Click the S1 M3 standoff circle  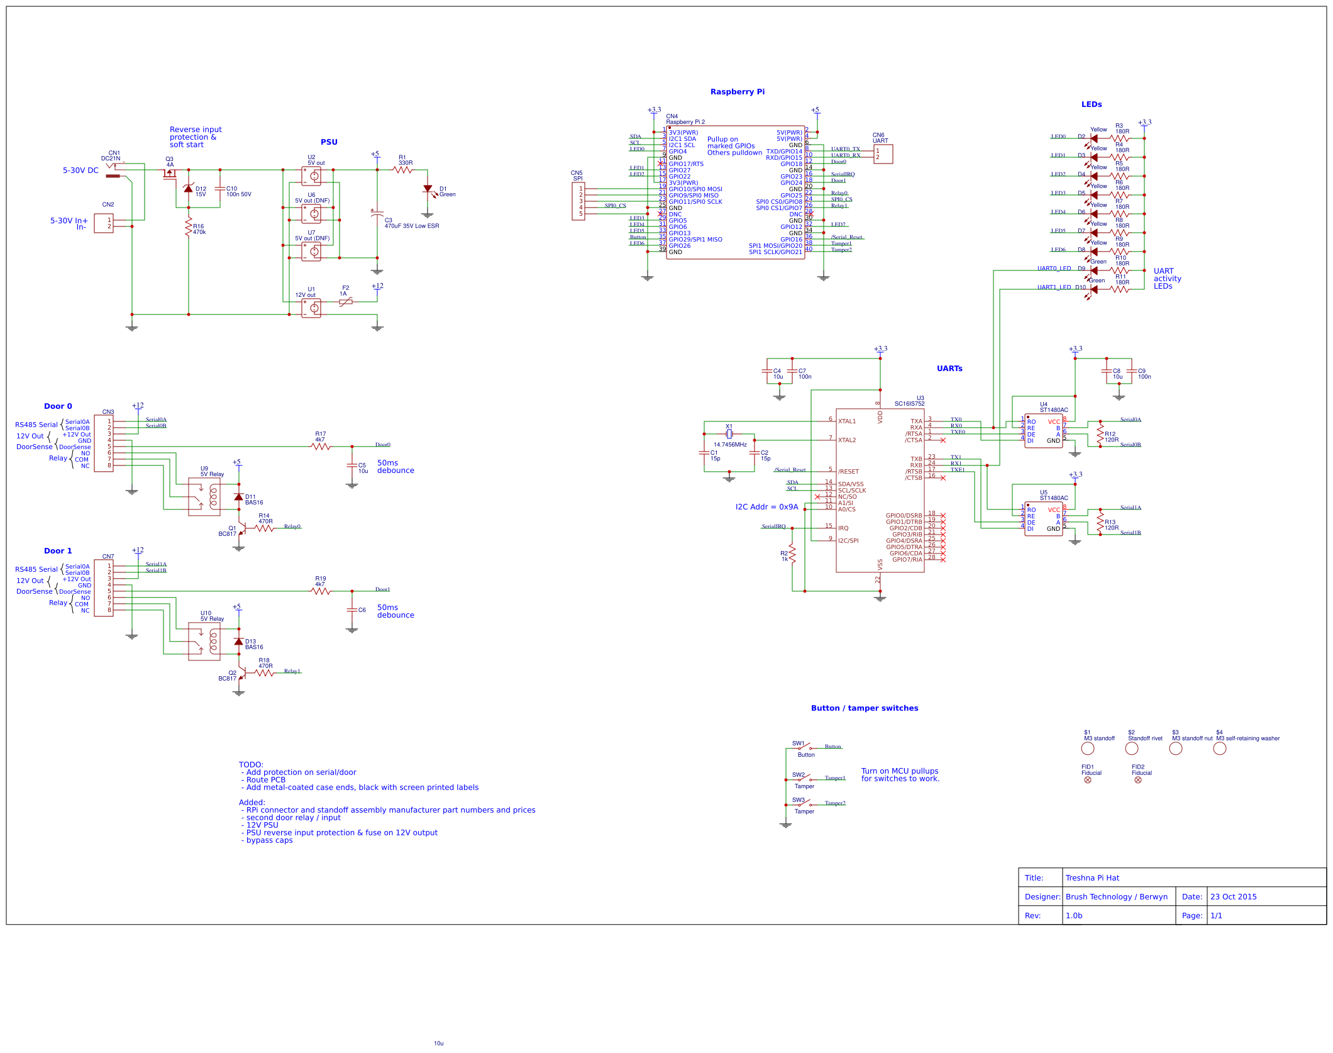(x=1087, y=749)
